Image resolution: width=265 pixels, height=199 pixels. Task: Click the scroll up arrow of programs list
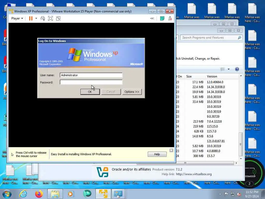(241, 76)
